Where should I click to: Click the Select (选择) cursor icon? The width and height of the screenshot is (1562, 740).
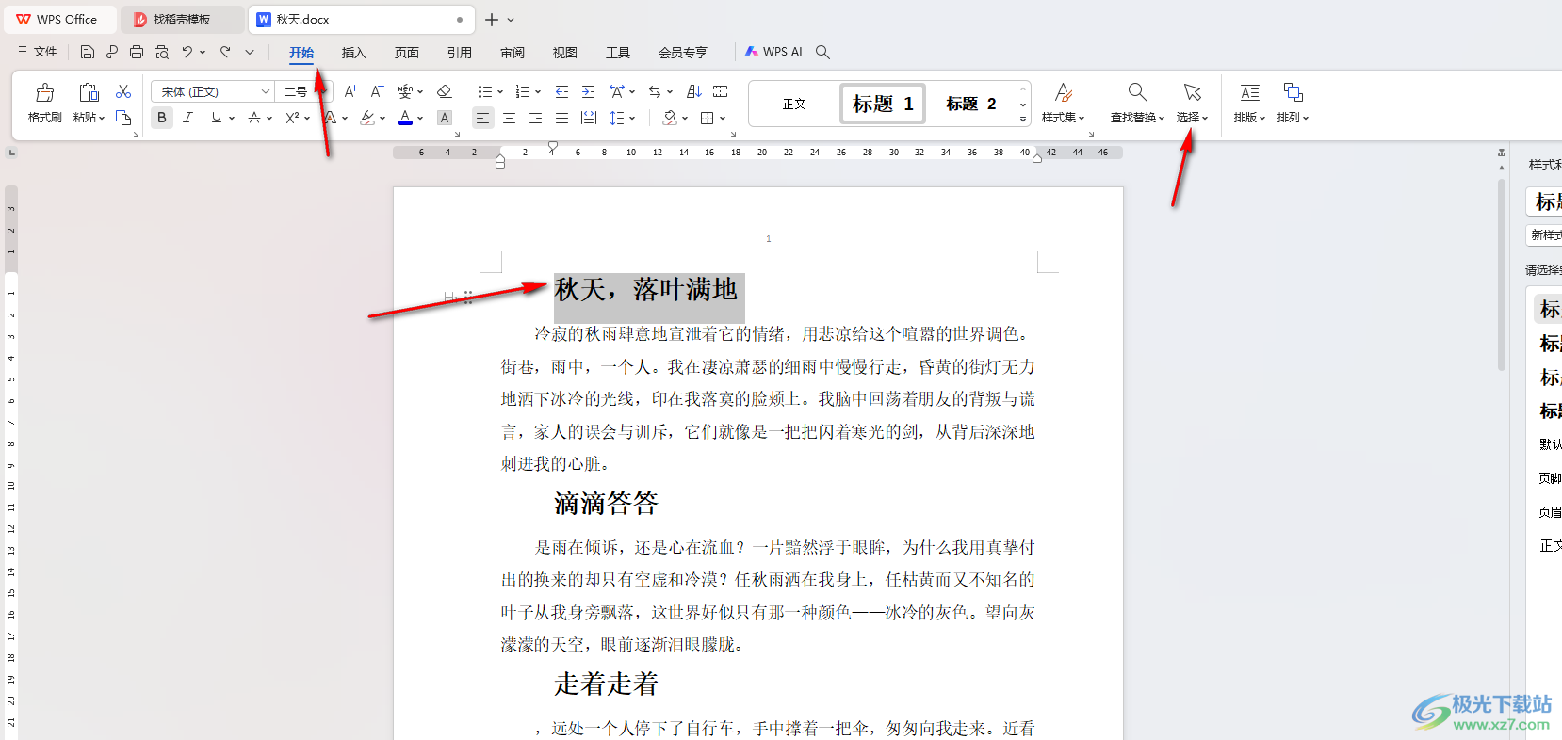click(x=1192, y=92)
